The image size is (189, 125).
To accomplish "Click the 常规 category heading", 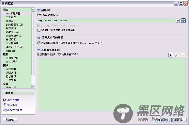I will (x=6, y=84).
